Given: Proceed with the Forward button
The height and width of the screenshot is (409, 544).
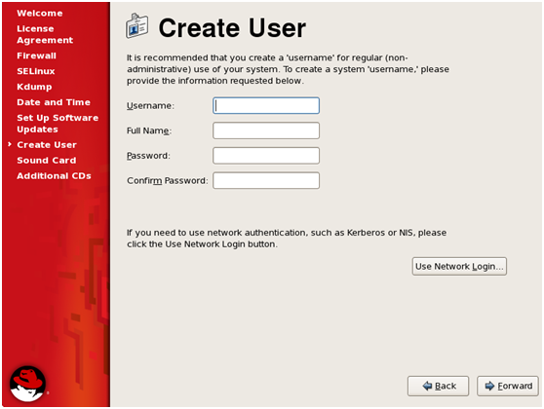Looking at the screenshot, I should coord(508,386).
